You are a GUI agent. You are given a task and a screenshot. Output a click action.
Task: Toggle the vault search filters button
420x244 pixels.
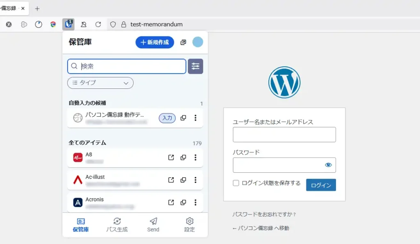(x=195, y=66)
